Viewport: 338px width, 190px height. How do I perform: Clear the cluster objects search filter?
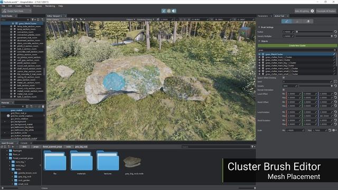335,50
